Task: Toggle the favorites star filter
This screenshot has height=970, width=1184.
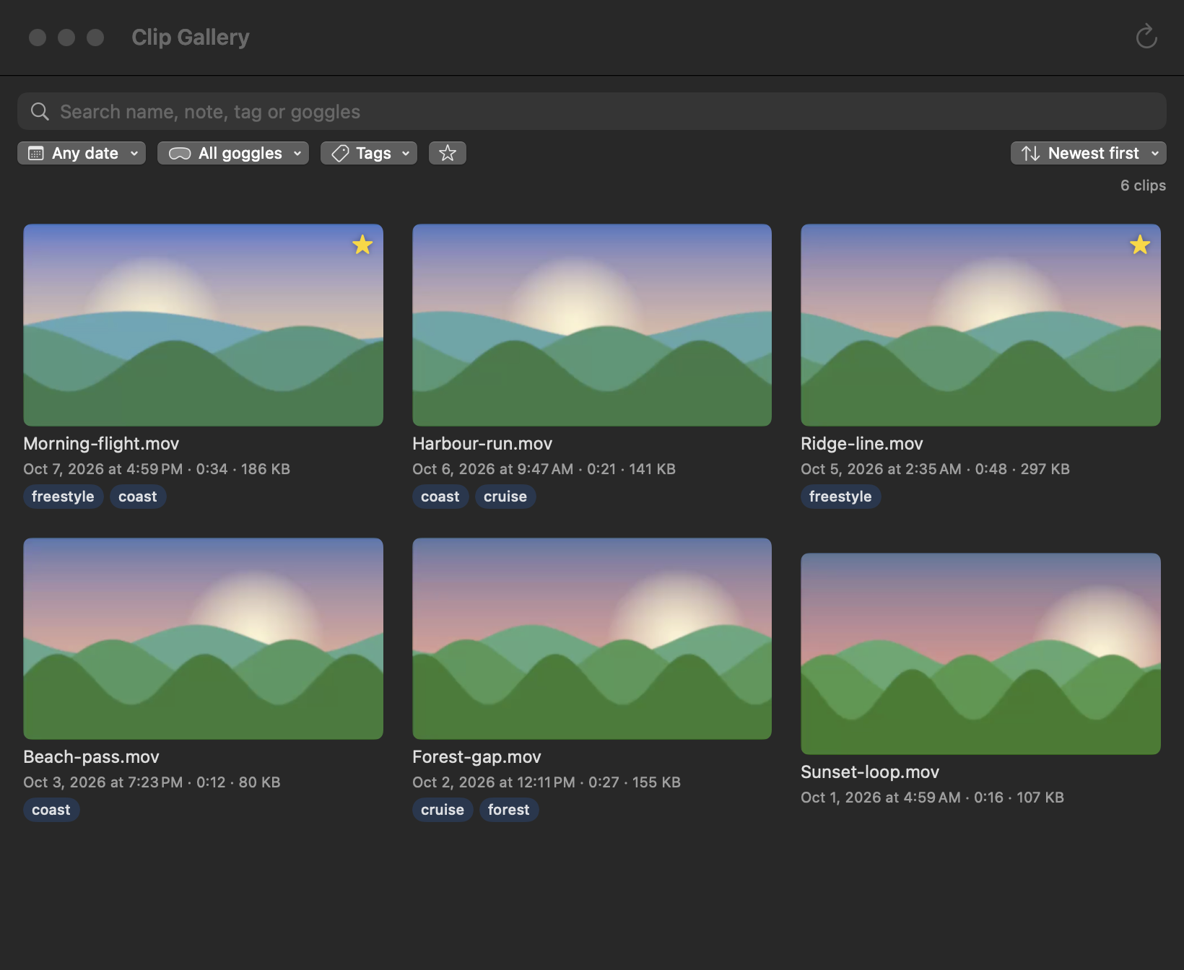Action: 448,153
